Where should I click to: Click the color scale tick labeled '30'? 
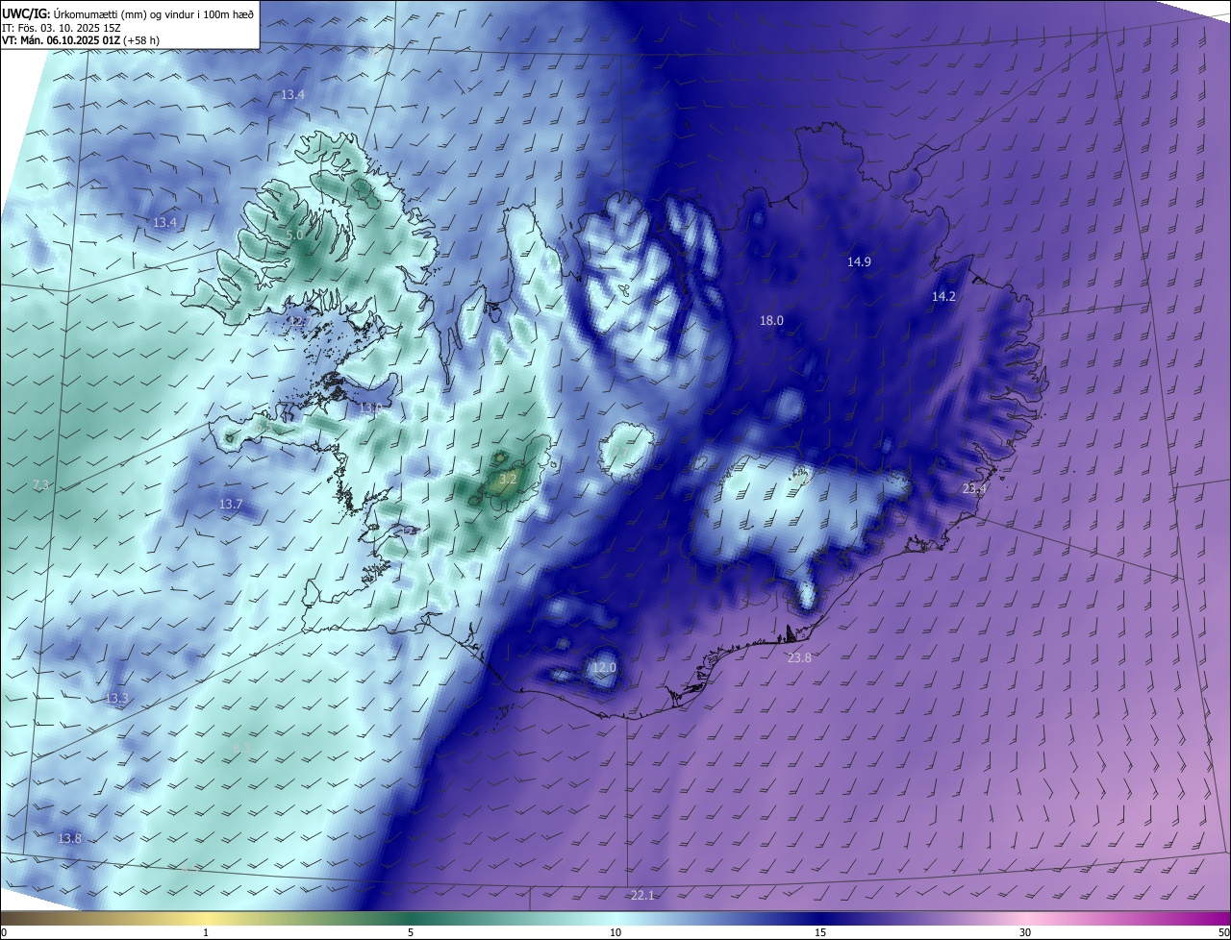pos(1025,932)
